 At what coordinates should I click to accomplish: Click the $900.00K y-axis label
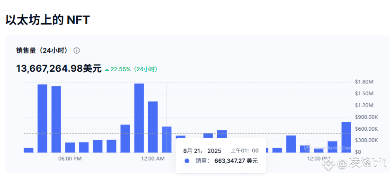367,117
